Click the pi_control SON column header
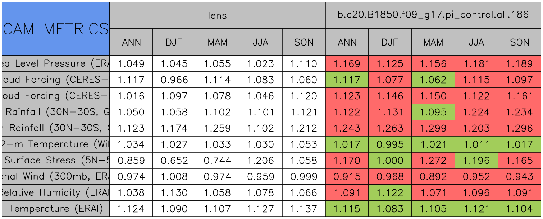 520,42
